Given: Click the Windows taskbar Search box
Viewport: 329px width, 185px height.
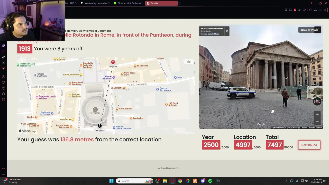Looking at the screenshot, I should click(134, 181).
